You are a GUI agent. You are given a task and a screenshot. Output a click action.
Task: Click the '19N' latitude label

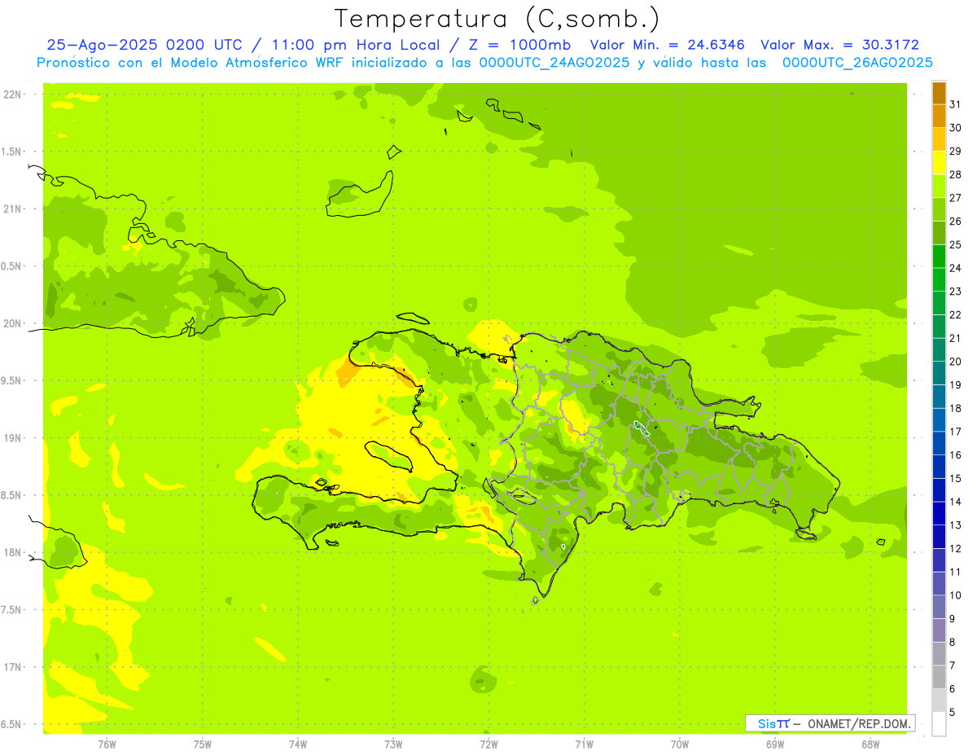[11, 437]
